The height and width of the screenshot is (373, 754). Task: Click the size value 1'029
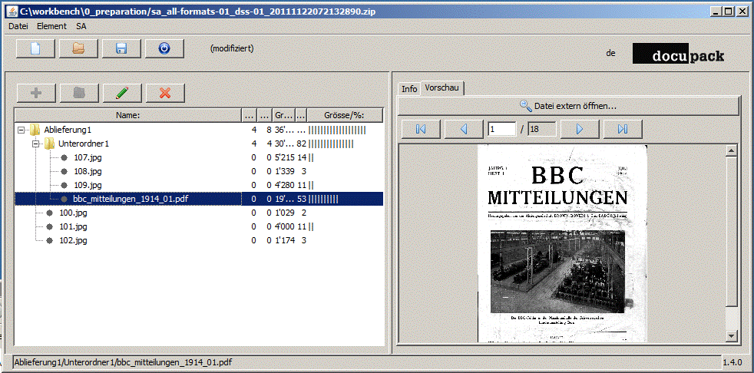point(285,213)
